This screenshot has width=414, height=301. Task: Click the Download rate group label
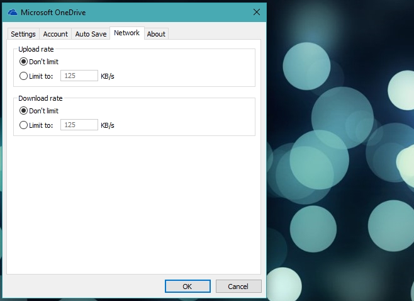pos(40,98)
